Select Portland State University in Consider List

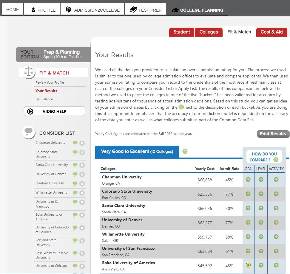tap(46, 242)
